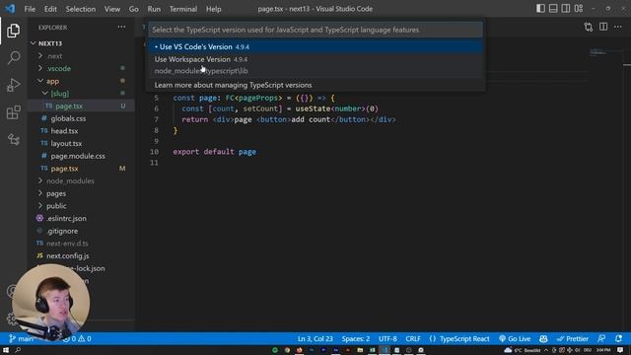Open the File menu
Image resolution: width=631 pixels, height=355 pixels.
click(x=30, y=9)
